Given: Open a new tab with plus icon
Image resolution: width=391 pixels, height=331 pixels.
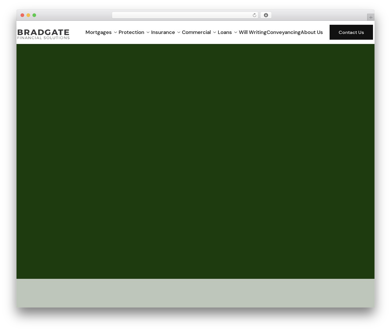Looking at the screenshot, I should click(x=371, y=17).
